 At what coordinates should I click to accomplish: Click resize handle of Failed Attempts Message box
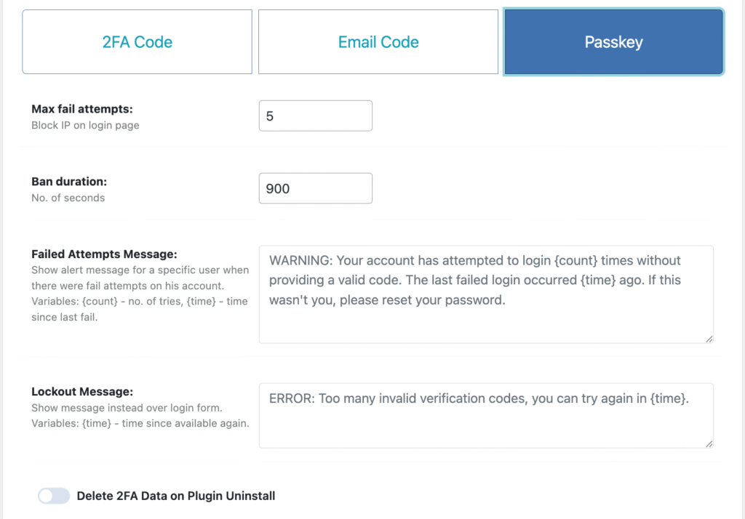point(709,338)
